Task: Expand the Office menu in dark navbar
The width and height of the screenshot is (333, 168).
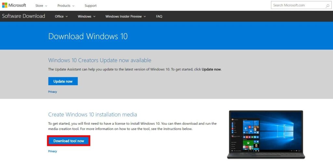Action: pyautogui.click(x=61, y=17)
